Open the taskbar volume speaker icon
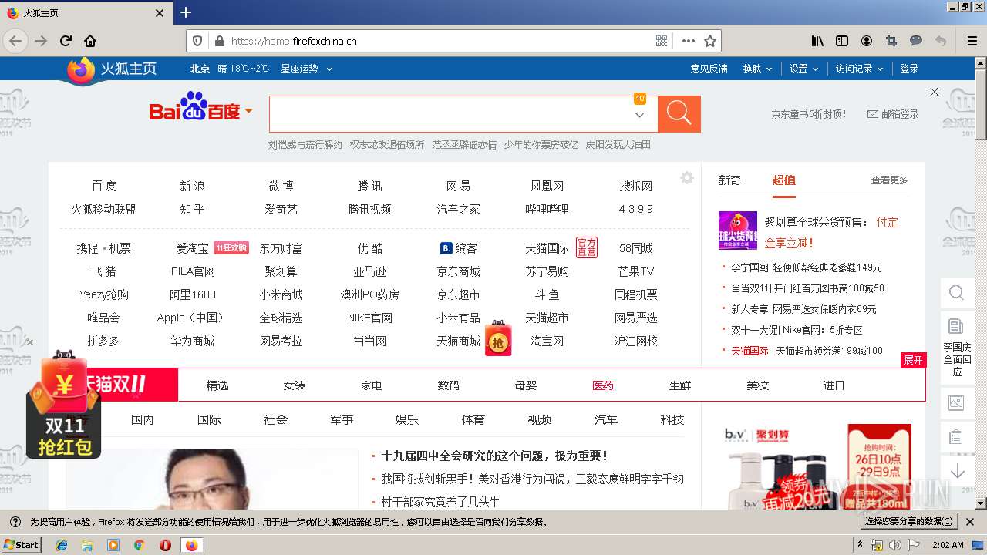The image size is (987, 555). 894,545
